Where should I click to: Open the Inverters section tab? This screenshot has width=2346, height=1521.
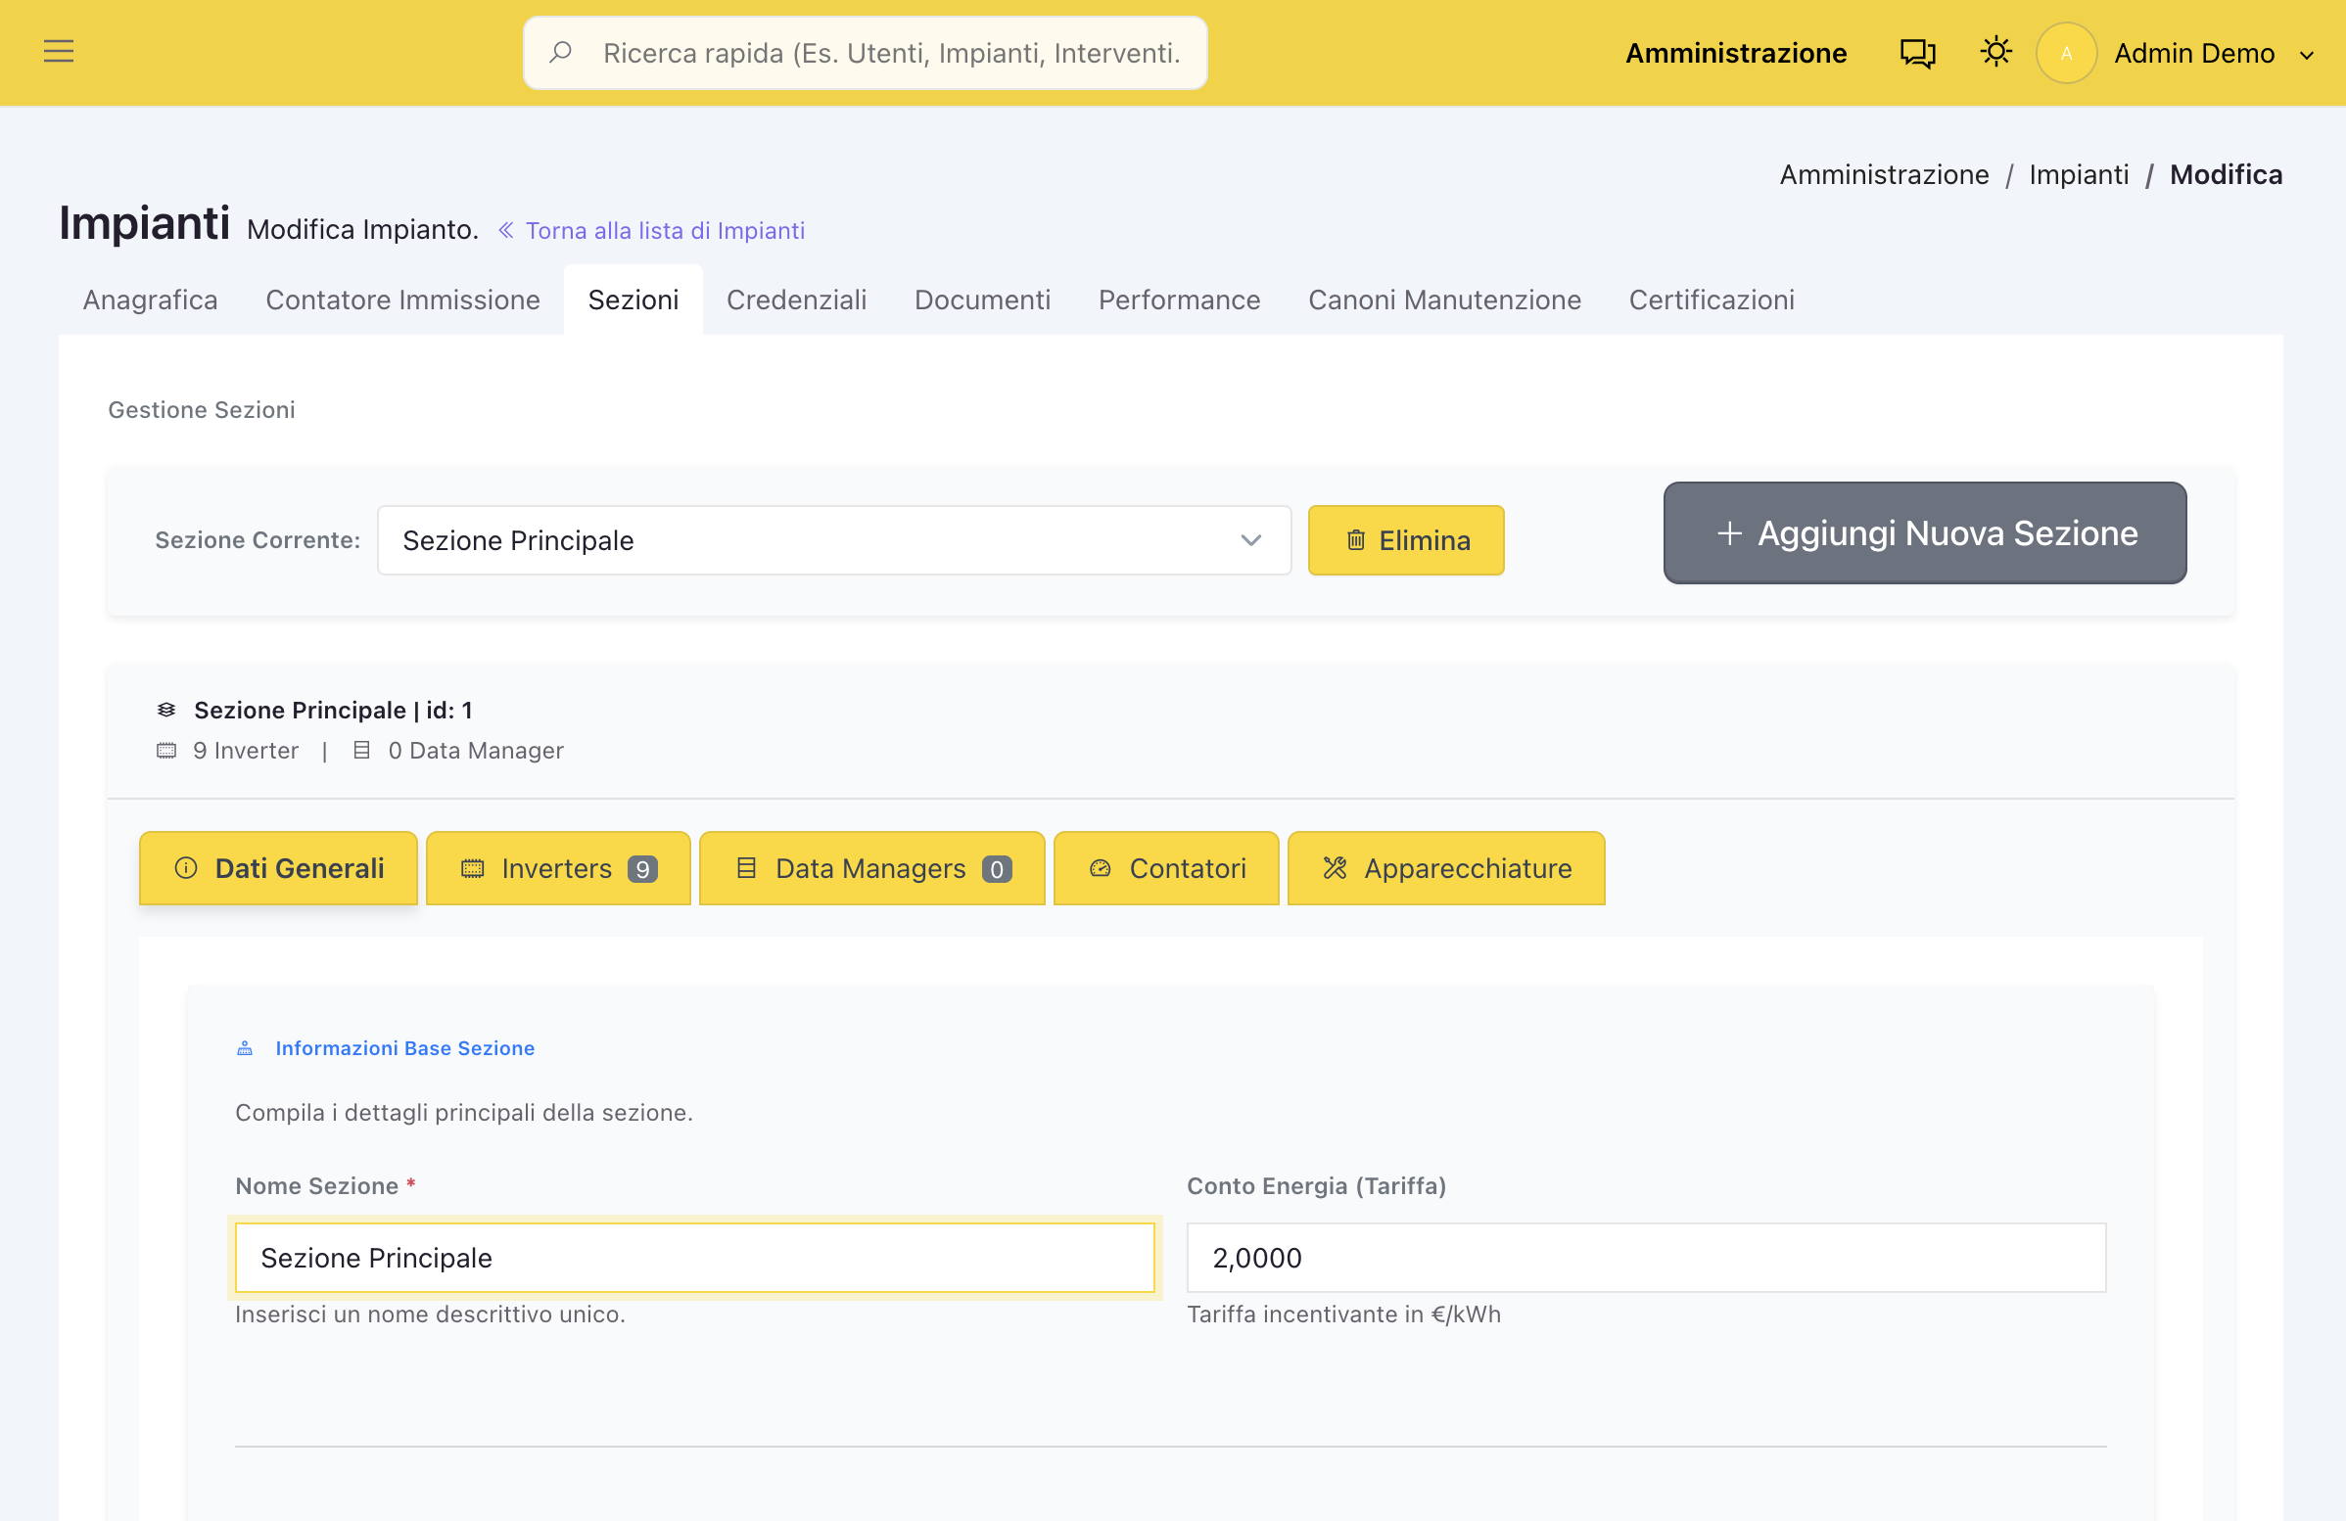pyautogui.click(x=559, y=868)
